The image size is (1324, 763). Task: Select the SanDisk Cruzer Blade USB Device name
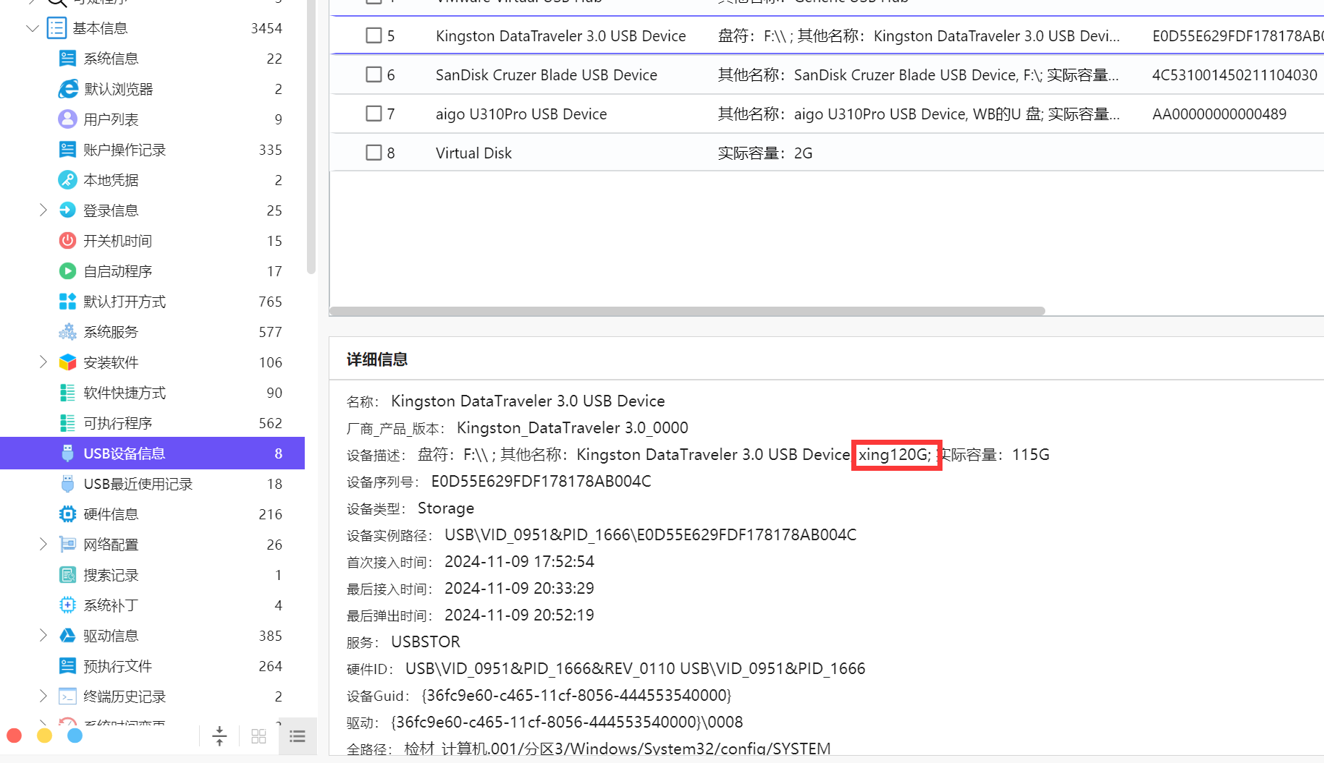(547, 74)
